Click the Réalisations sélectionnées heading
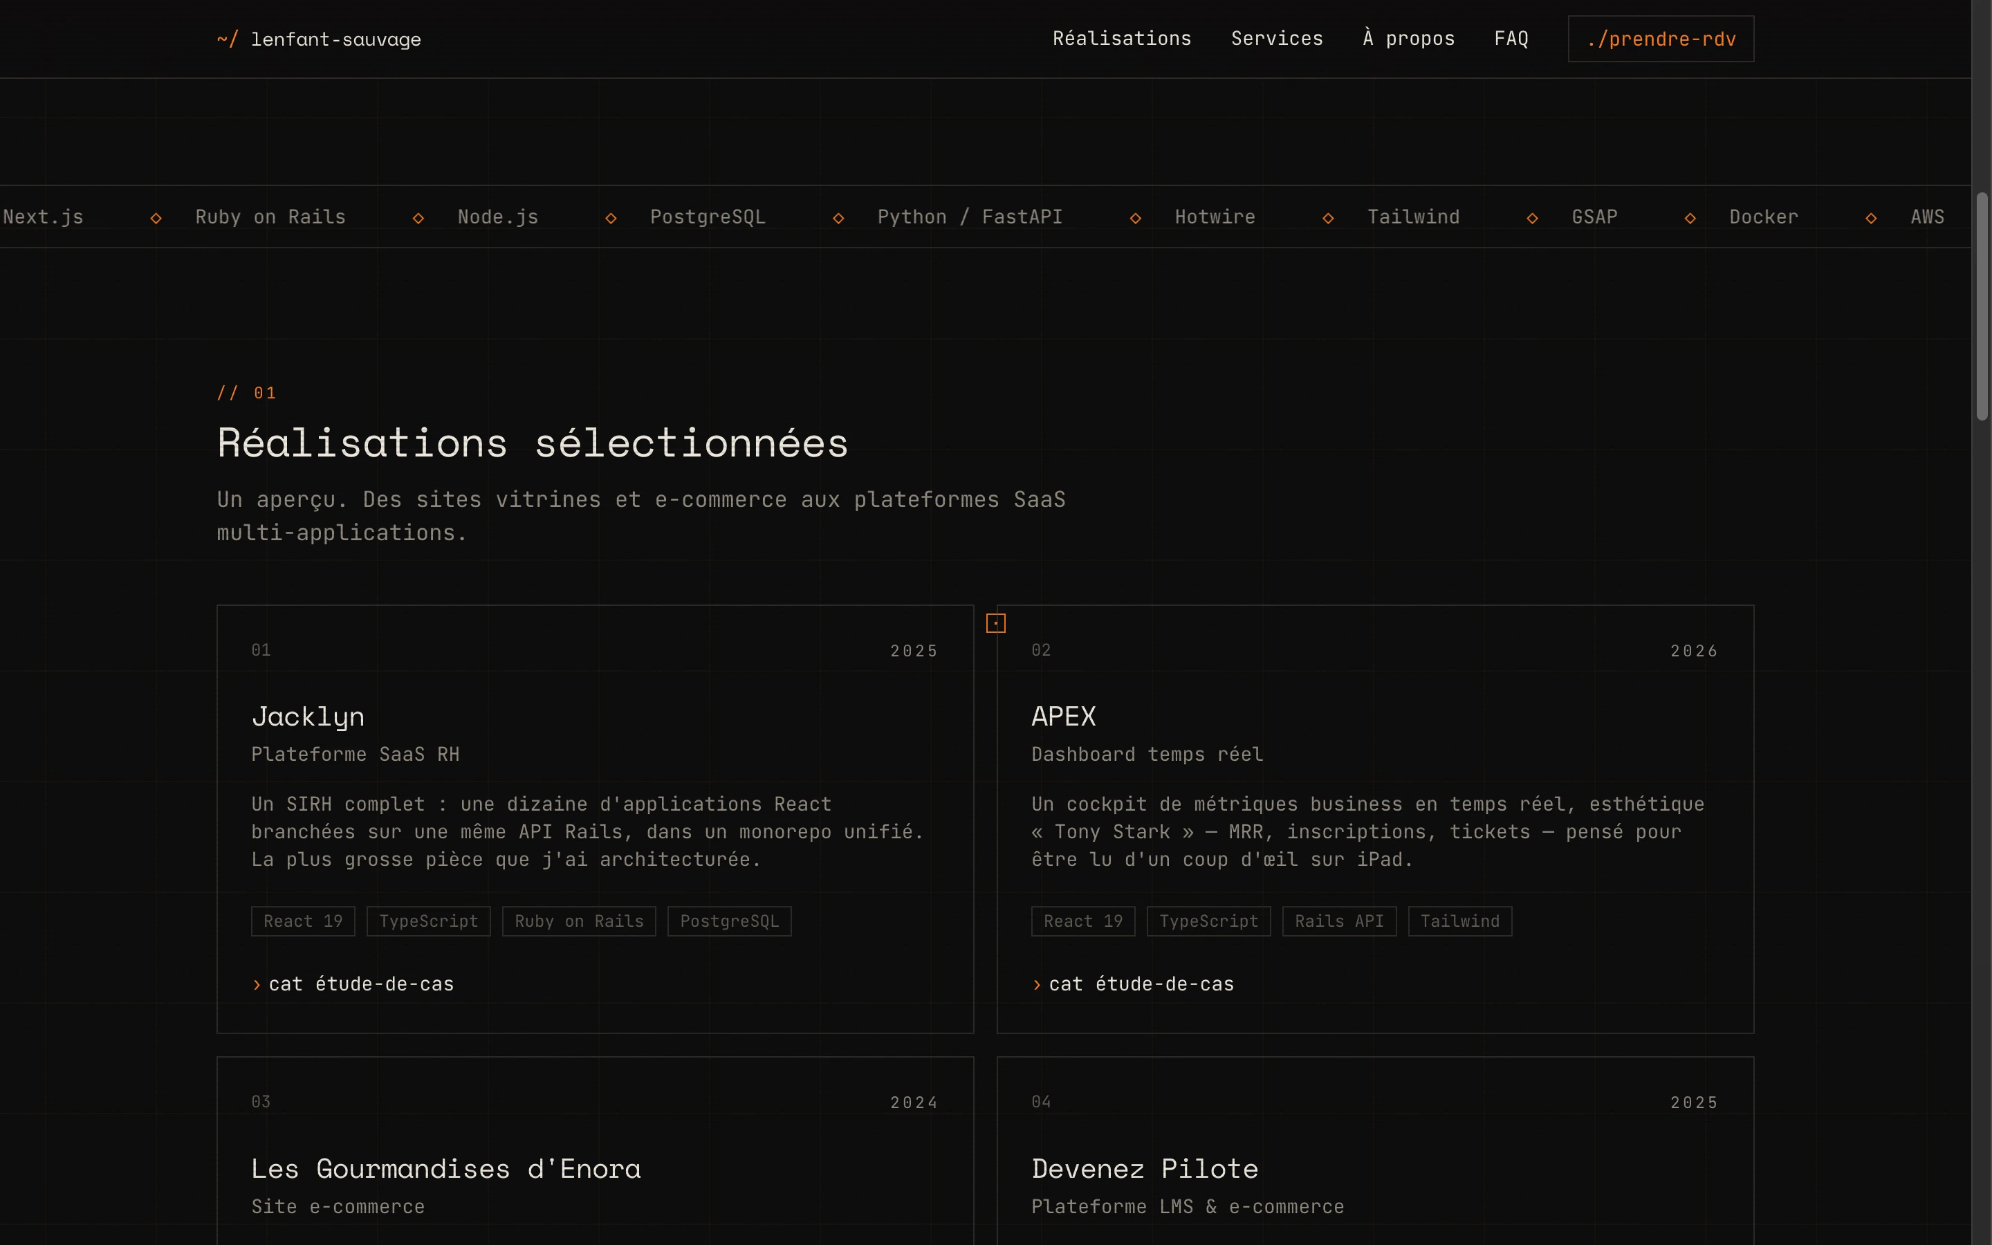This screenshot has height=1245, width=1992. click(533, 442)
